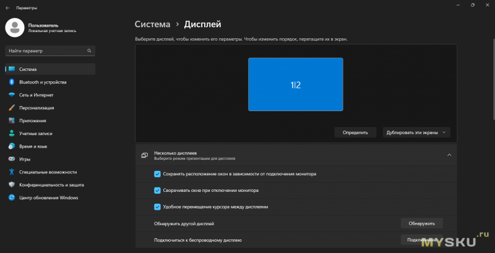Click the Персонализация brush icon
Screen dimensions: 495x253
tap(11, 107)
